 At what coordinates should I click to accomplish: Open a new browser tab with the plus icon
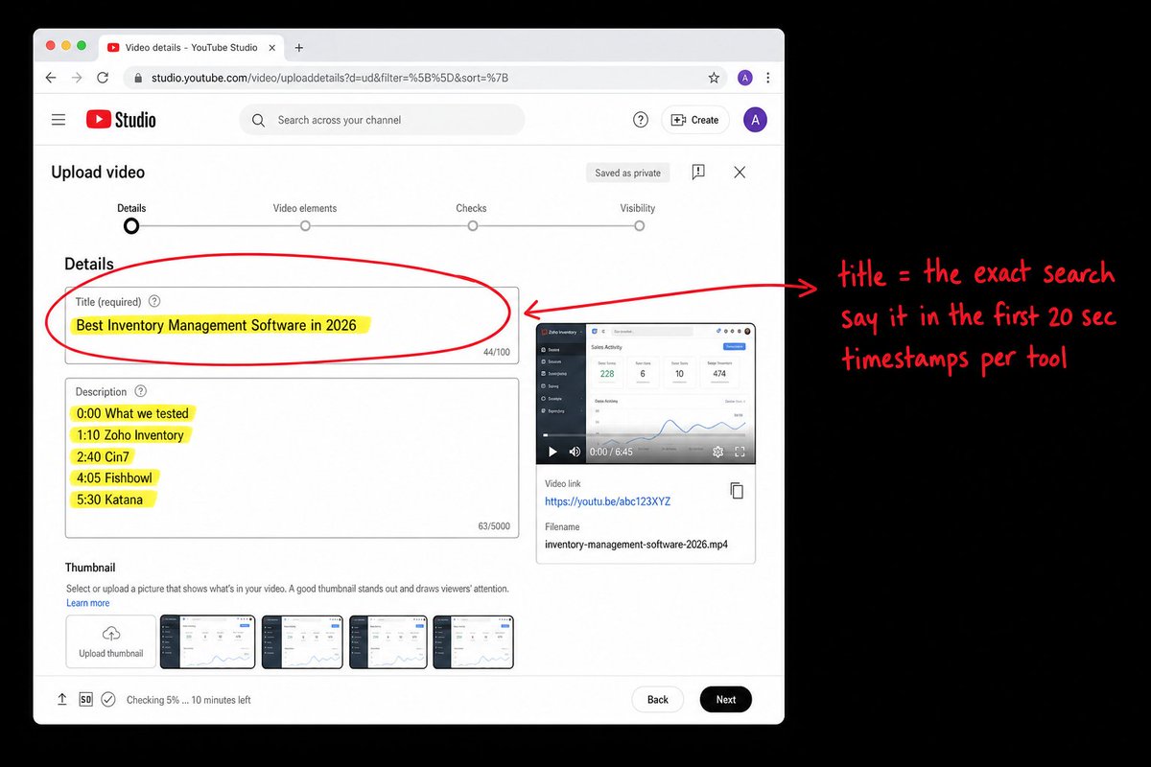[x=299, y=47]
